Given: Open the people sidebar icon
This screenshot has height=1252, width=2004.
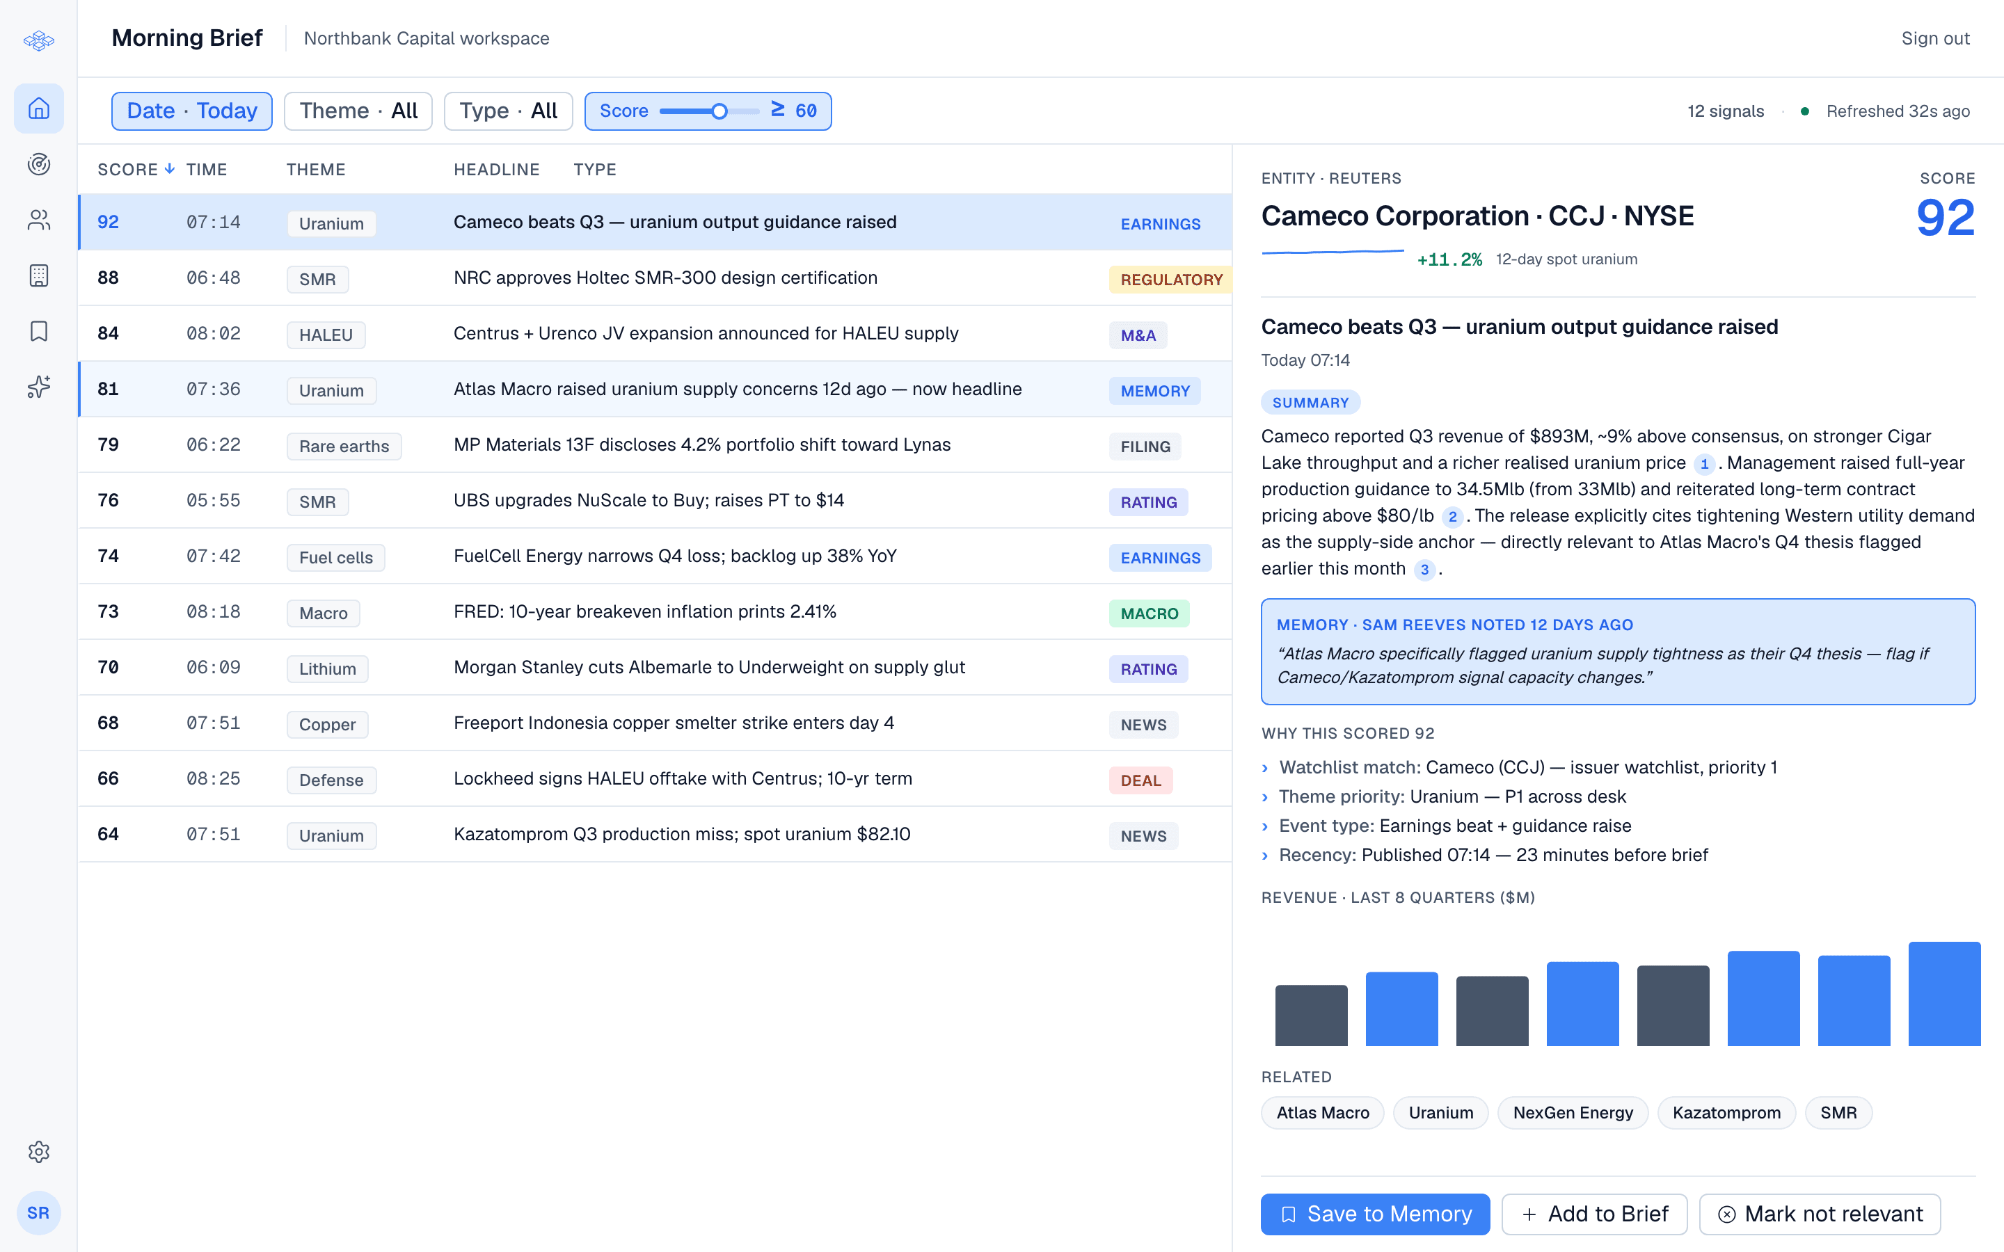Looking at the screenshot, I should click(x=39, y=219).
